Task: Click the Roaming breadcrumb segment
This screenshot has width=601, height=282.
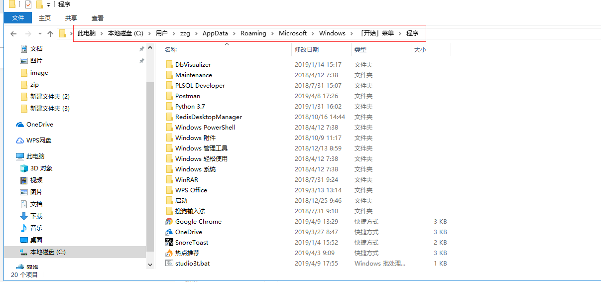Action: (x=253, y=33)
